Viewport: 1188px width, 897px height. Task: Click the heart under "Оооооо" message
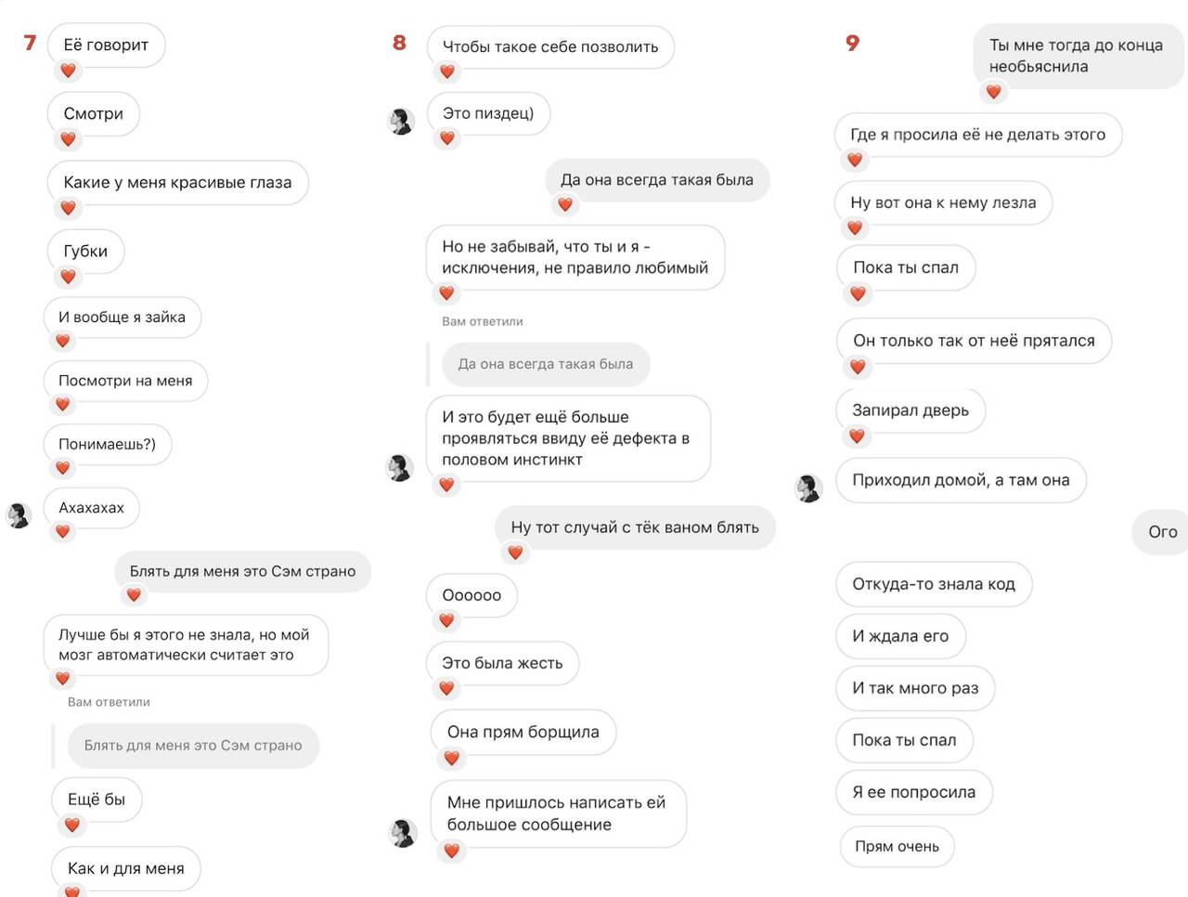[x=446, y=620]
